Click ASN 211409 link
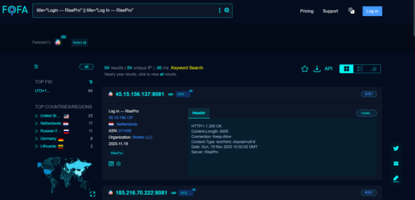The image size is (415, 200). click(125, 131)
